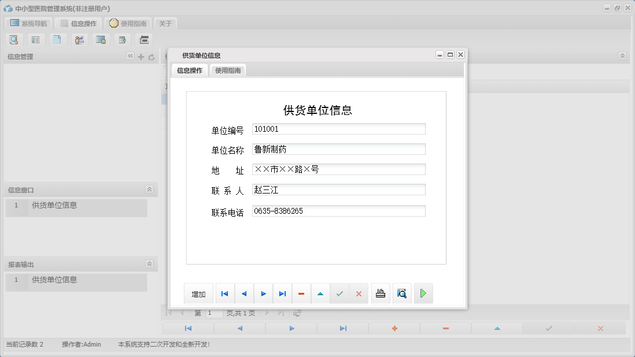Collapse the 报表输出 panel
The height and width of the screenshot is (357, 635).
tap(149, 263)
